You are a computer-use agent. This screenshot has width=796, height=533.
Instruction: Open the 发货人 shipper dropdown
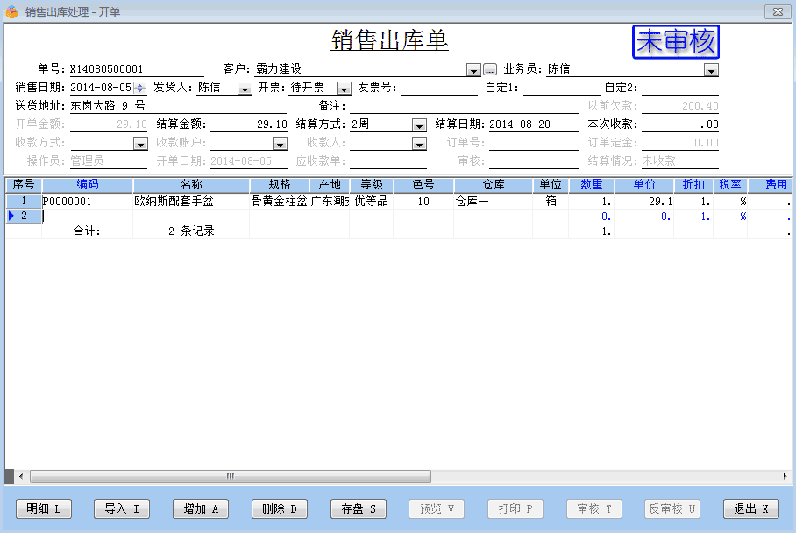[x=245, y=88]
